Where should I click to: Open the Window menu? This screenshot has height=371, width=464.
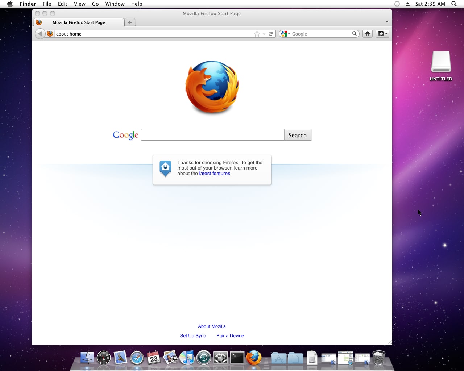click(x=115, y=4)
